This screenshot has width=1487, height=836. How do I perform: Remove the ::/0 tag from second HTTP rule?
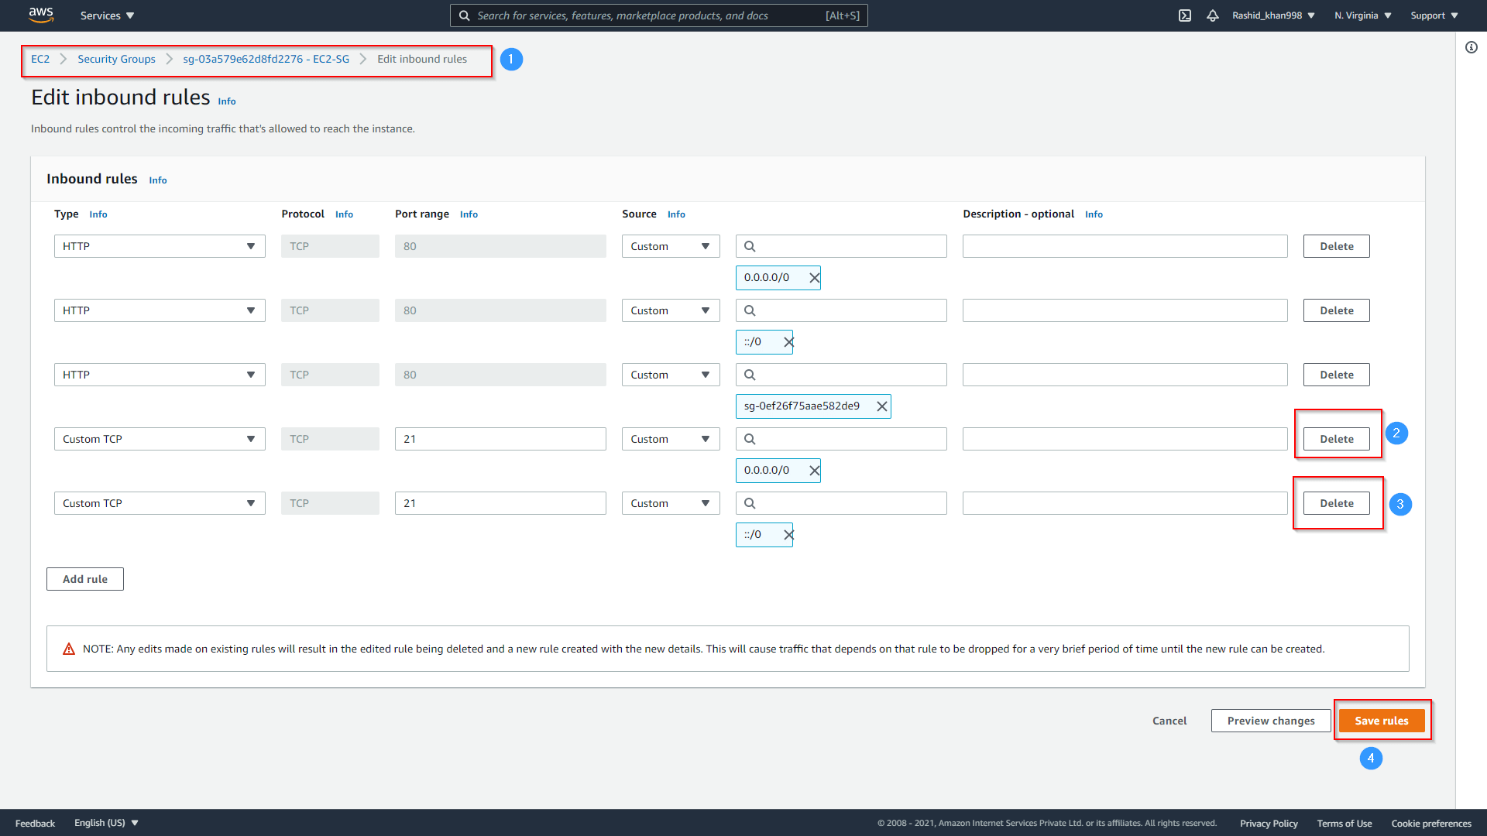pyautogui.click(x=788, y=342)
